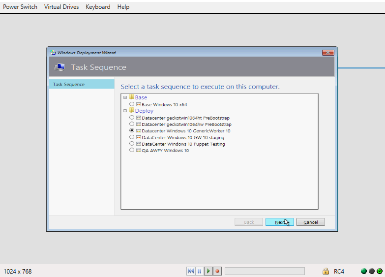This screenshot has height=277, width=385.
Task: Select geckotwin1064ht PreBootstrap radio button
Action: tap(132, 118)
